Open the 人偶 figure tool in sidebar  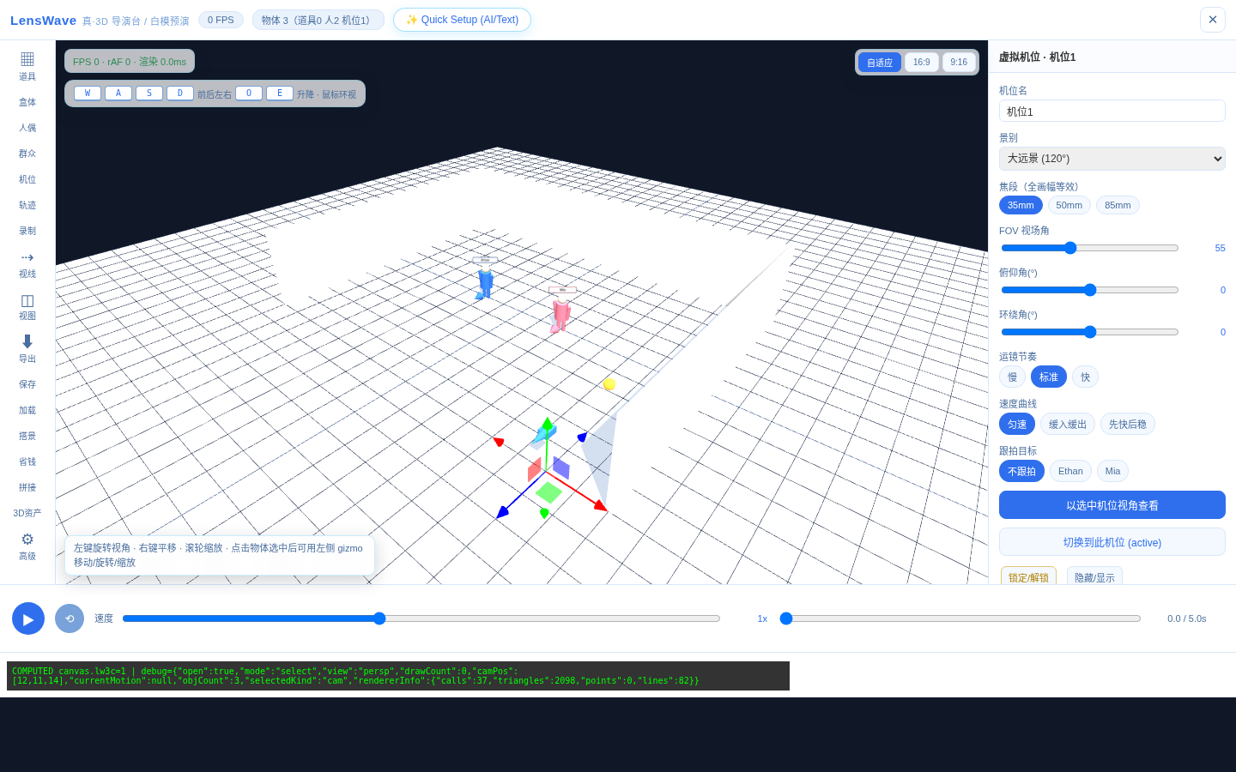pyautogui.click(x=27, y=128)
